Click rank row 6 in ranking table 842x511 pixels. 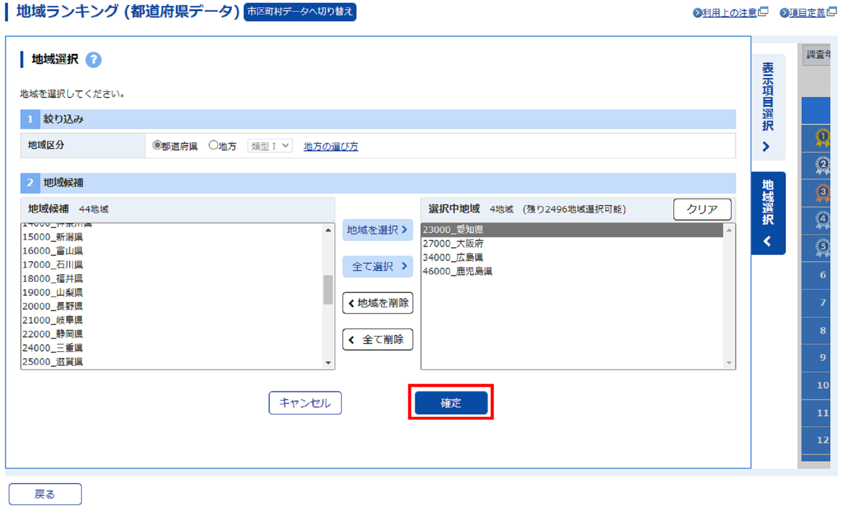pyautogui.click(x=816, y=275)
